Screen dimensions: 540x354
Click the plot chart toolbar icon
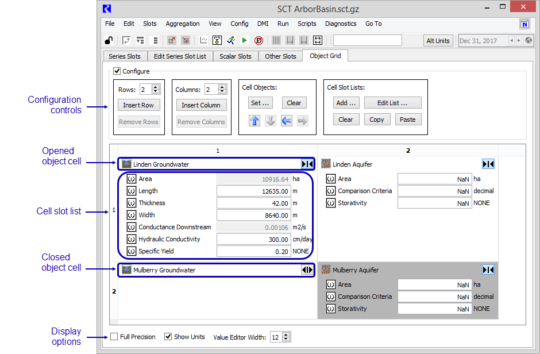point(203,40)
